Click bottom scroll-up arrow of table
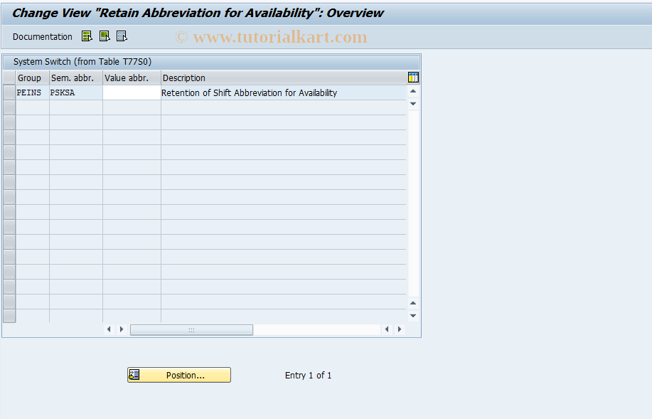Viewport: 652px width, 419px height. click(x=413, y=303)
